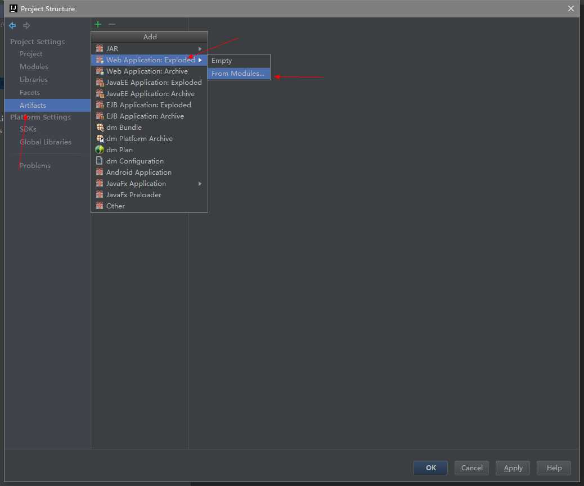Click the Help button

[554, 468]
